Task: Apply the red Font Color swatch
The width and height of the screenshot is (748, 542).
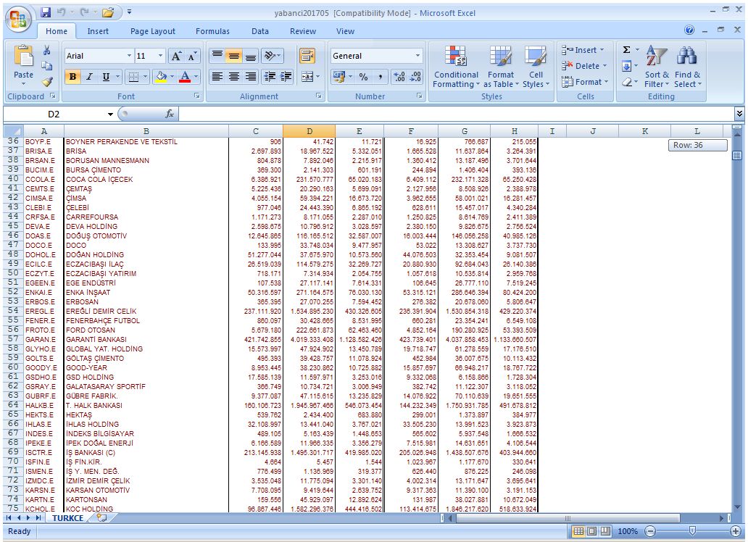Action: [x=185, y=76]
